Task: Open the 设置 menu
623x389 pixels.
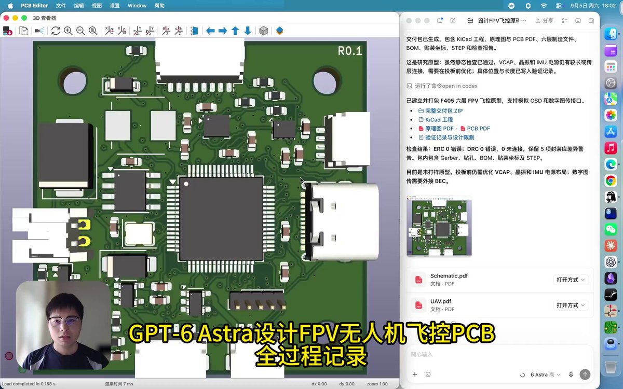Action: click(115, 5)
